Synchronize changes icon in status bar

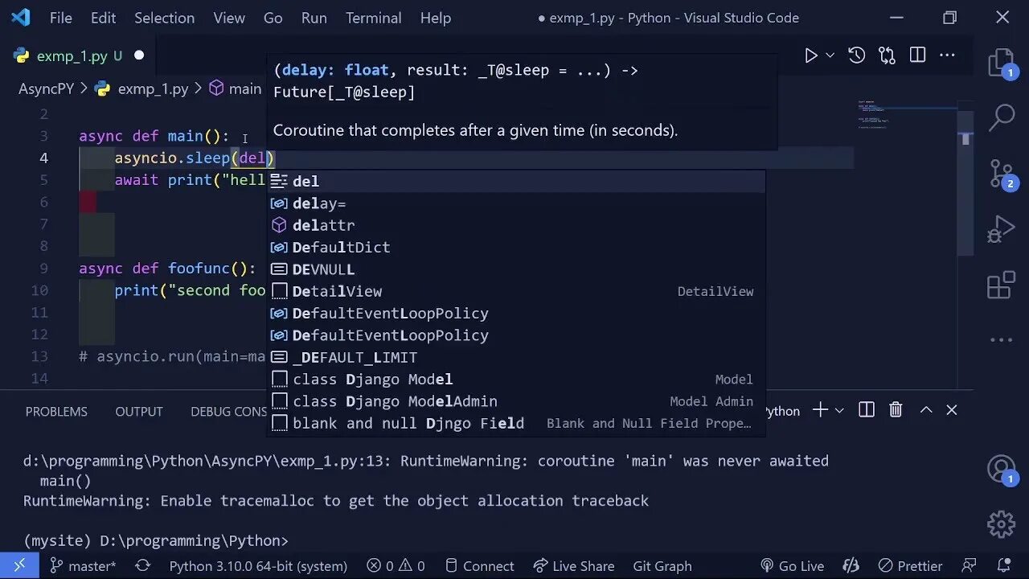click(143, 566)
